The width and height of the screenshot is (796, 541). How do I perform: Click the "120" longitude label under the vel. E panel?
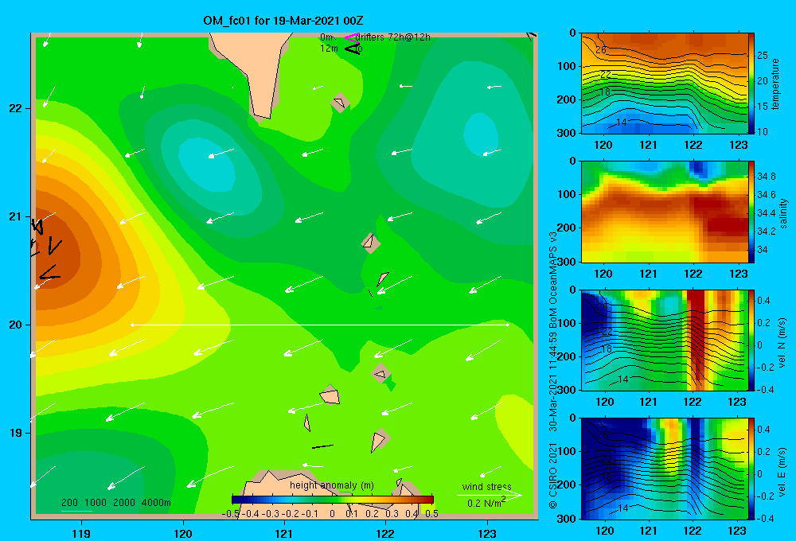(604, 531)
